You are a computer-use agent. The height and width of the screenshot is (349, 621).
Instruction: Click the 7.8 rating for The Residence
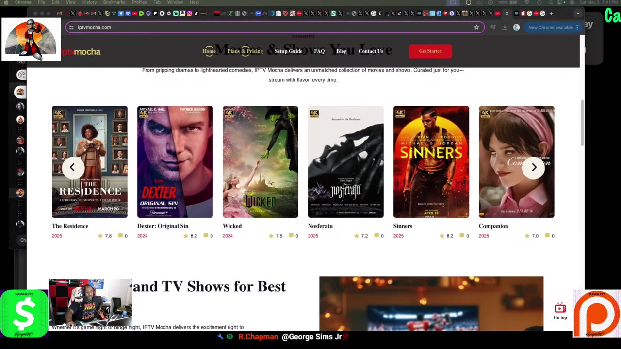(108, 236)
